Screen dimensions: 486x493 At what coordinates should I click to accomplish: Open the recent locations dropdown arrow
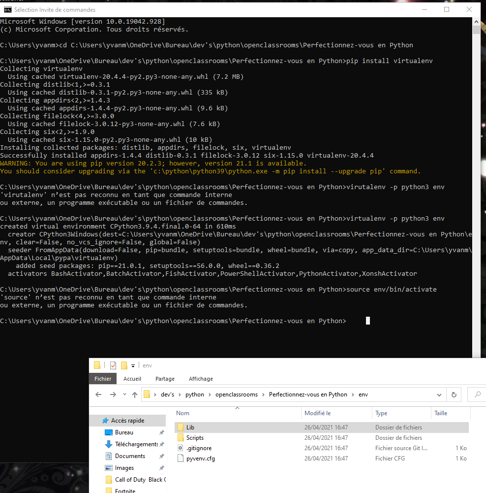(124, 394)
